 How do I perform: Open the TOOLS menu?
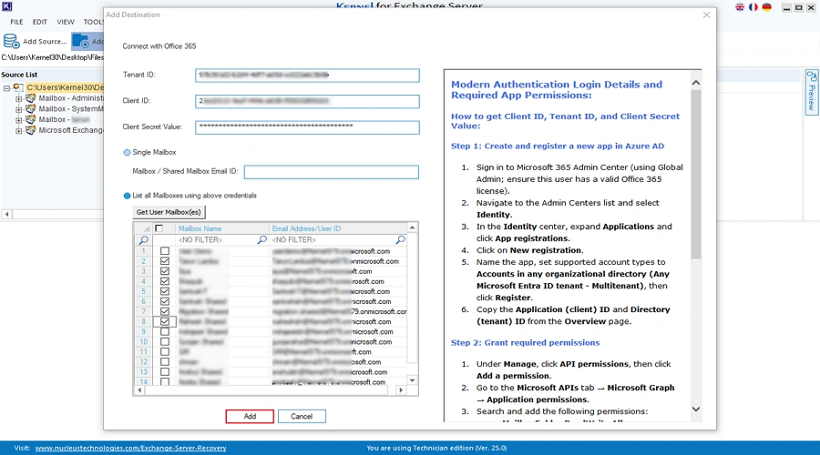(x=94, y=22)
